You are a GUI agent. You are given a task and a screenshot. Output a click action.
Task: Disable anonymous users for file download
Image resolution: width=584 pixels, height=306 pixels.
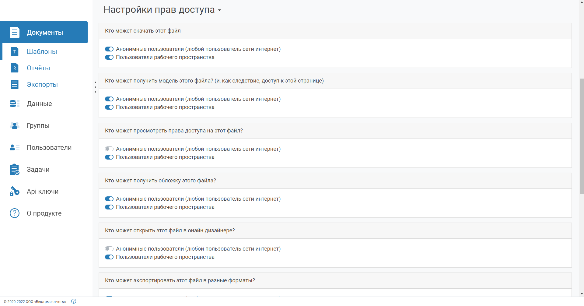(109, 49)
